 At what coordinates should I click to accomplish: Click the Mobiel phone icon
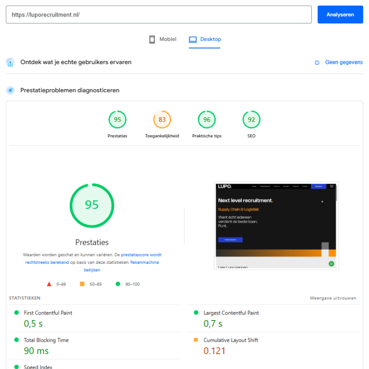coord(152,39)
